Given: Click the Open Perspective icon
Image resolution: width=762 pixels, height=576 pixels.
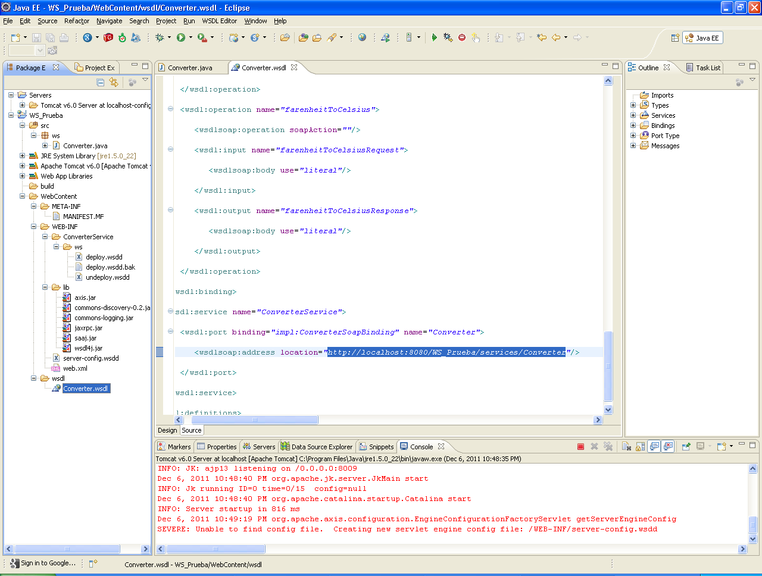Looking at the screenshot, I should pos(675,37).
